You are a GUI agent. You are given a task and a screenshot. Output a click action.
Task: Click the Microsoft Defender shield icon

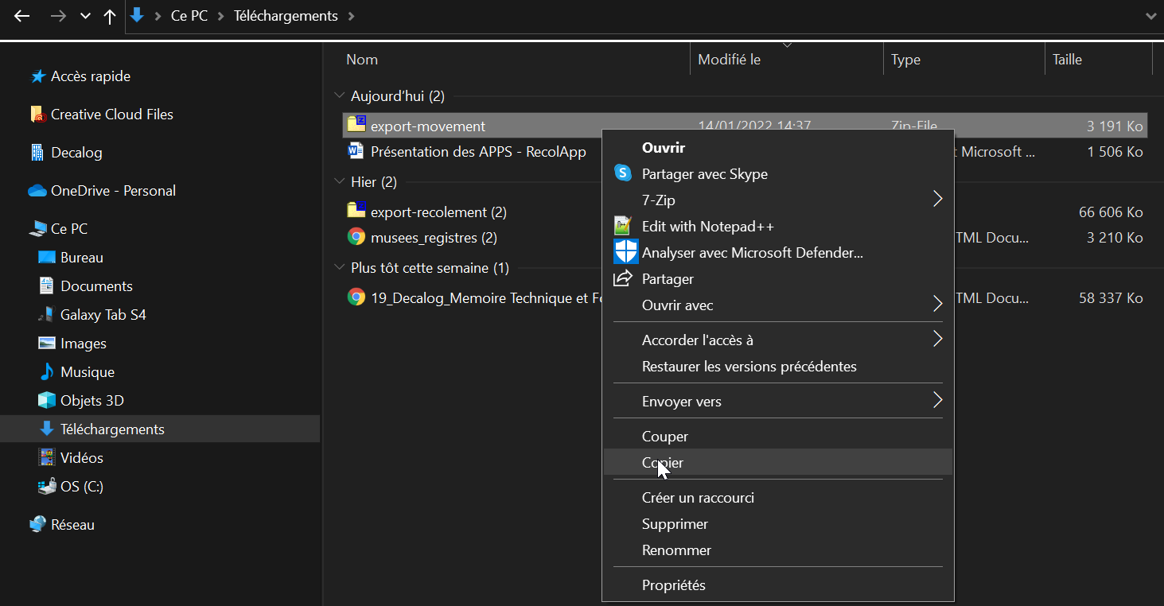pos(625,253)
